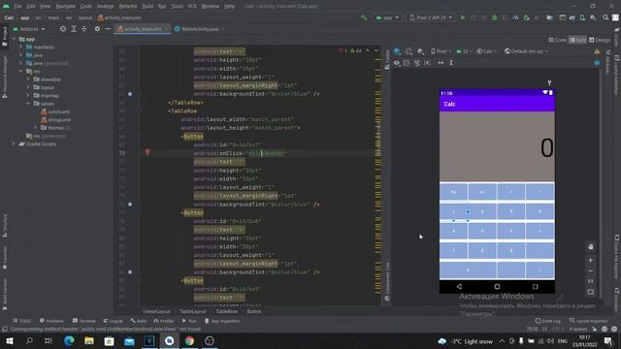Toggle the autoconnect magnet icon
This screenshot has width=621, height=349.
[x=417, y=63]
